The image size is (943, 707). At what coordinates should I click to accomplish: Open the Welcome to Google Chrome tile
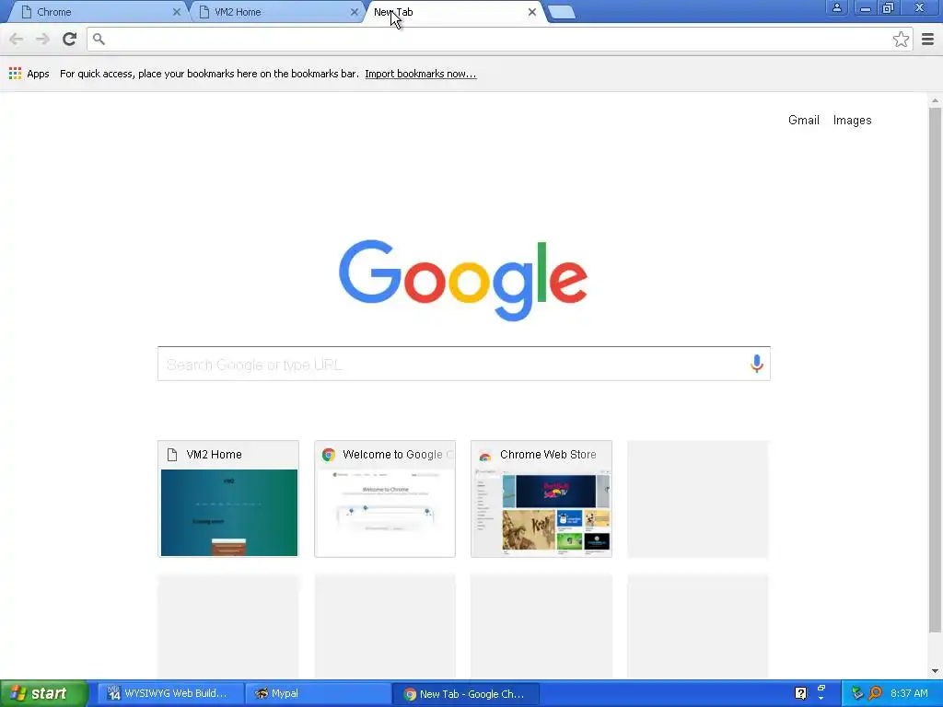[385, 498]
